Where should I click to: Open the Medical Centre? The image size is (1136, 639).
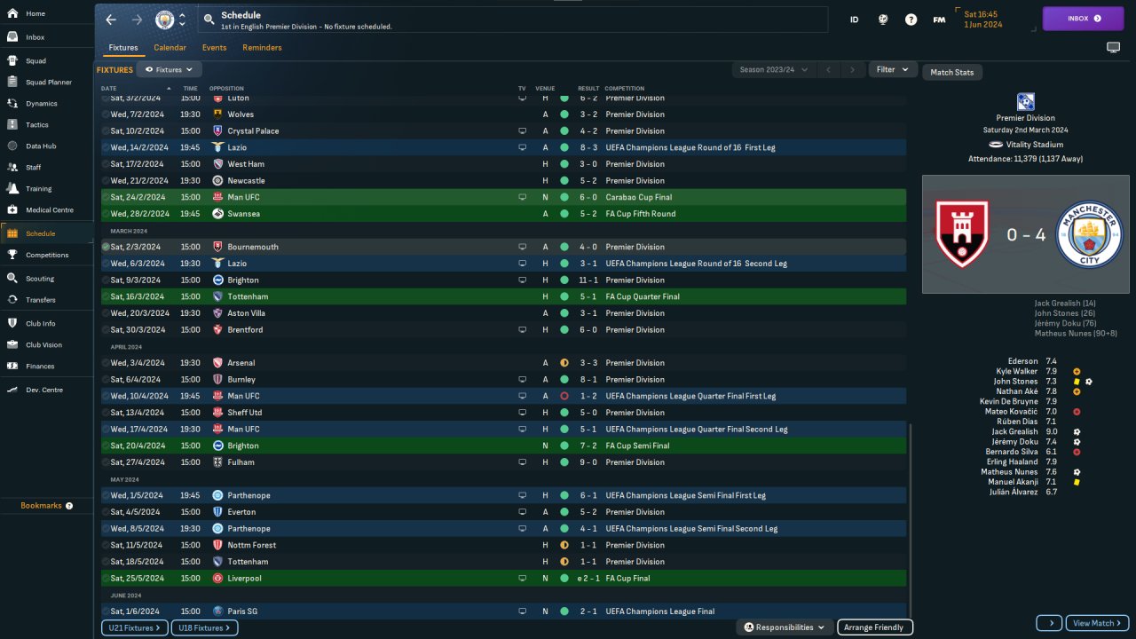pyautogui.click(x=49, y=210)
